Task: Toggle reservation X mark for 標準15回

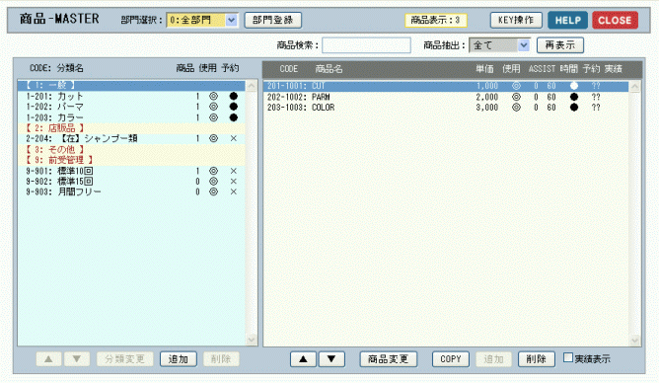Action: tap(234, 182)
